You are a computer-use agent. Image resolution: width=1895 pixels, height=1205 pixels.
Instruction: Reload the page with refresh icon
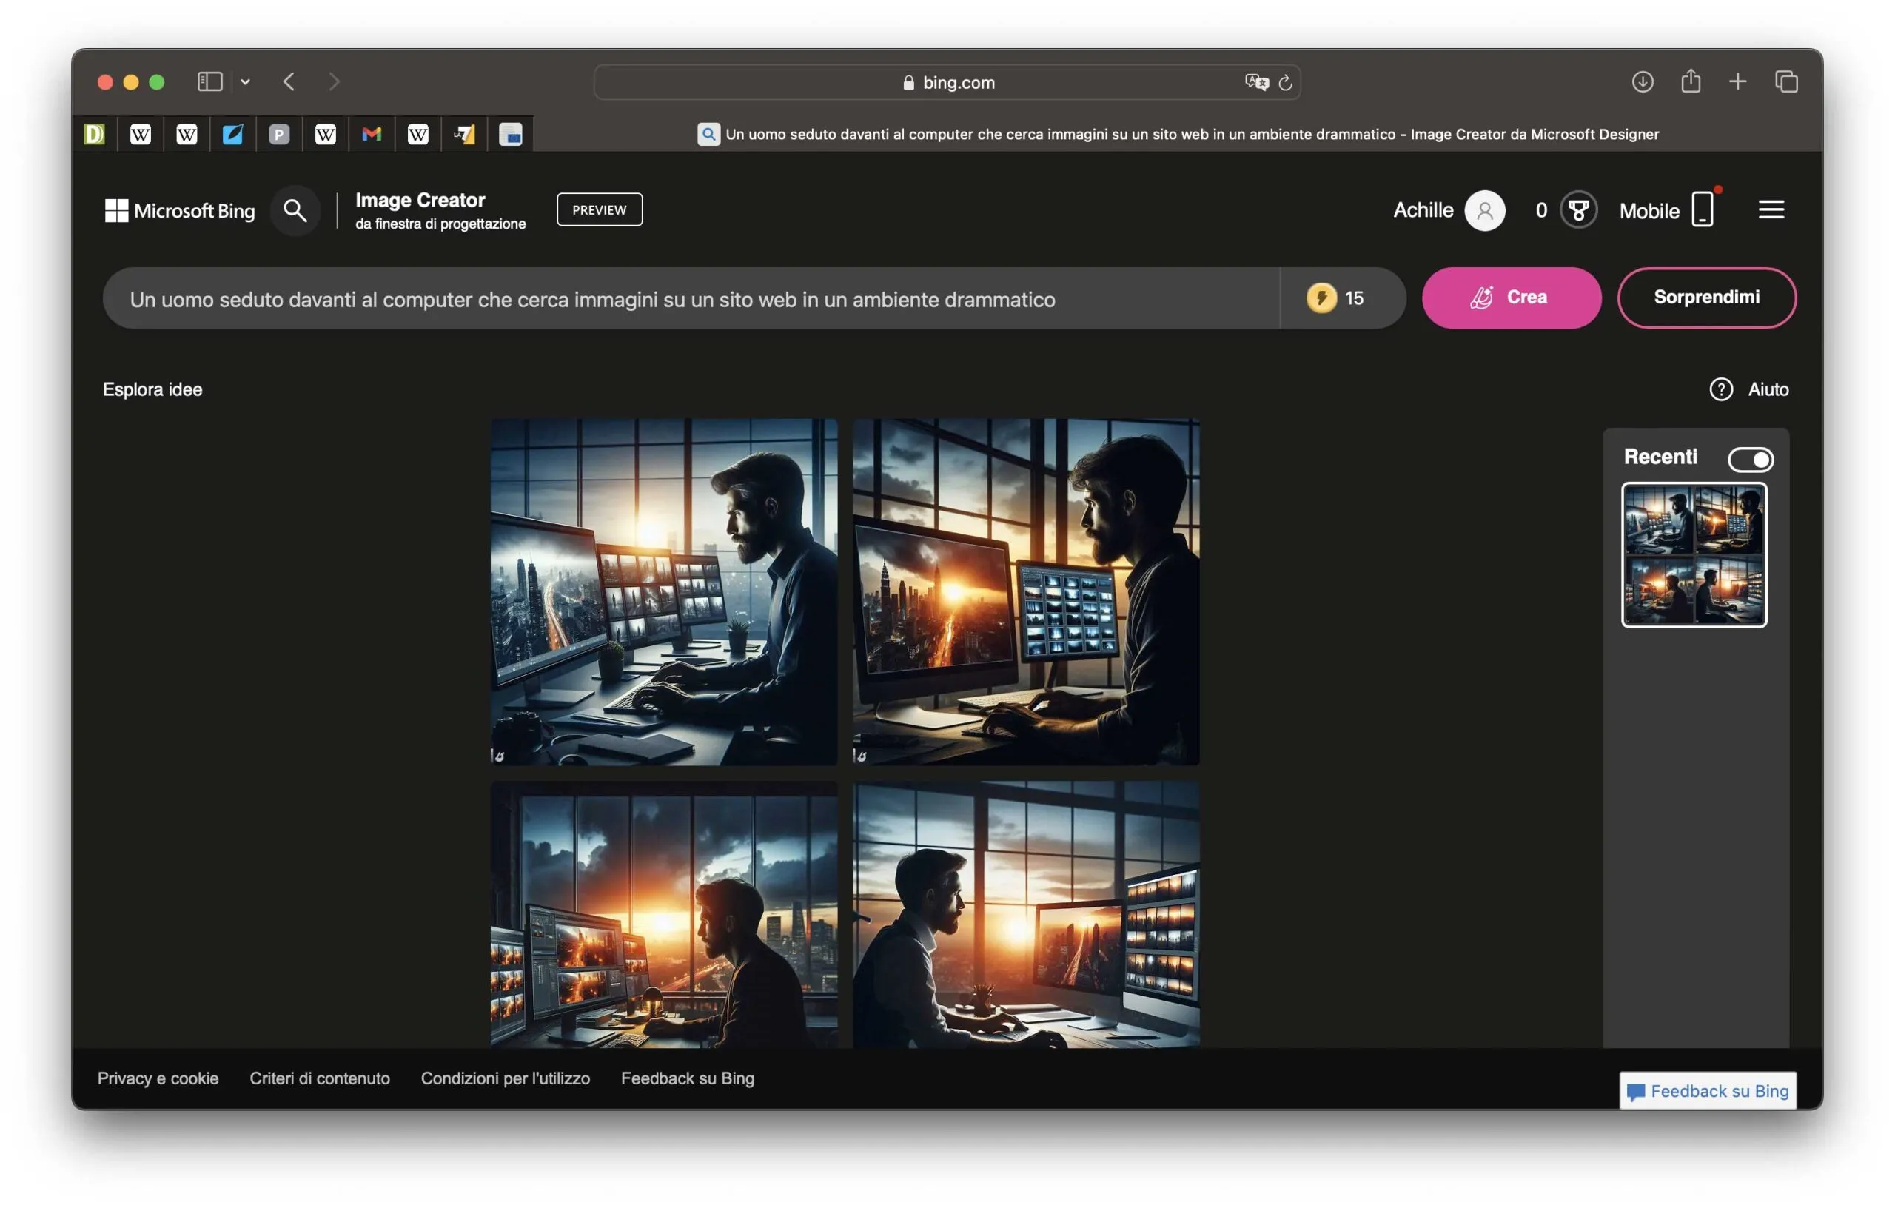1285,83
